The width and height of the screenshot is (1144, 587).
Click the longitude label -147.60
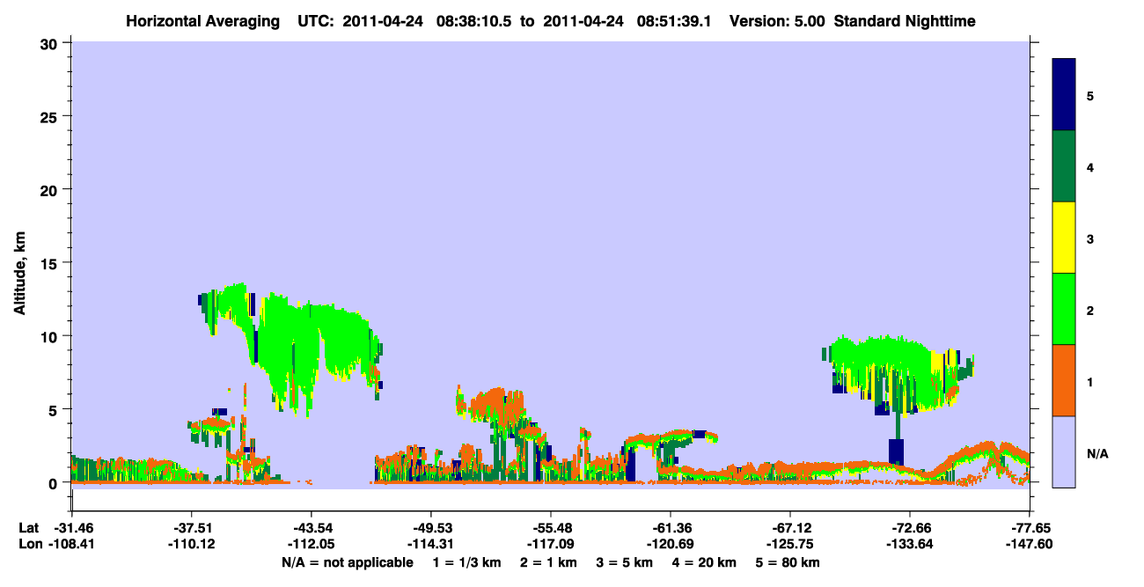point(1030,544)
